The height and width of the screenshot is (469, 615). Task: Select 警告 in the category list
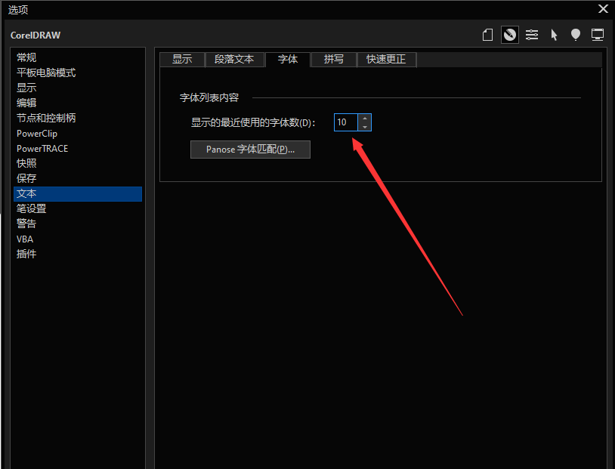pyautogui.click(x=78, y=224)
